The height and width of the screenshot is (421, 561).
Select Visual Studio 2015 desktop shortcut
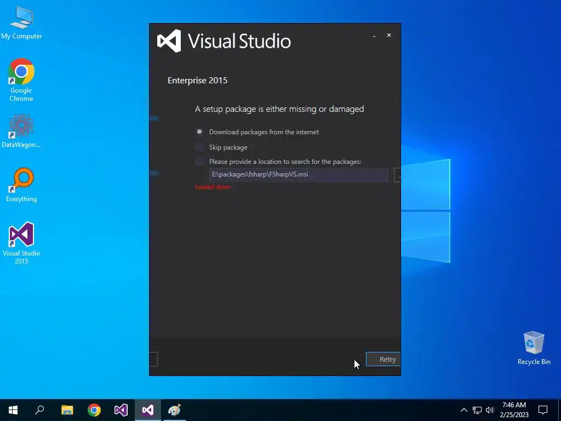click(21, 243)
